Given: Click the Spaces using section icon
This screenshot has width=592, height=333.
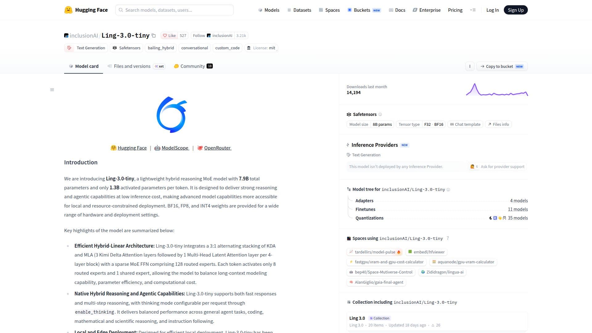Looking at the screenshot, I should [x=349, y=238].
